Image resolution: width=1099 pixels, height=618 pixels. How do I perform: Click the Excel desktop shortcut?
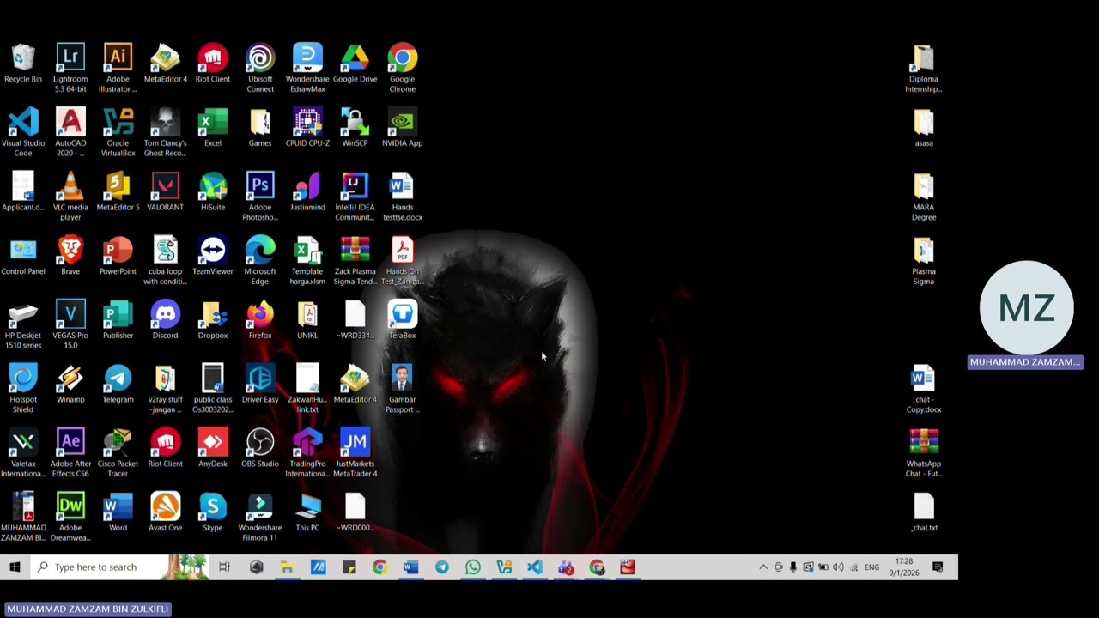click(x=213, y=129)
